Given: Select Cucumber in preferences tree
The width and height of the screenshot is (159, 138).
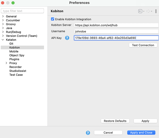Looking at the screenshot, I should [x=13, y=20].
